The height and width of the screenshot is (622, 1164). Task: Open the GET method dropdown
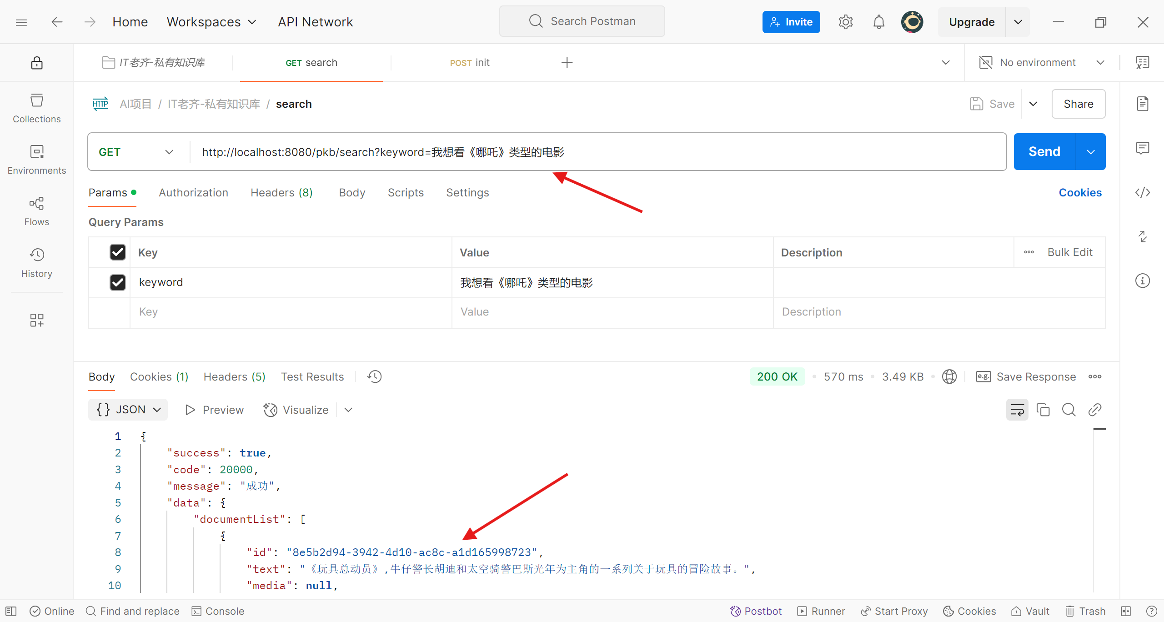[x=136, y=152]
